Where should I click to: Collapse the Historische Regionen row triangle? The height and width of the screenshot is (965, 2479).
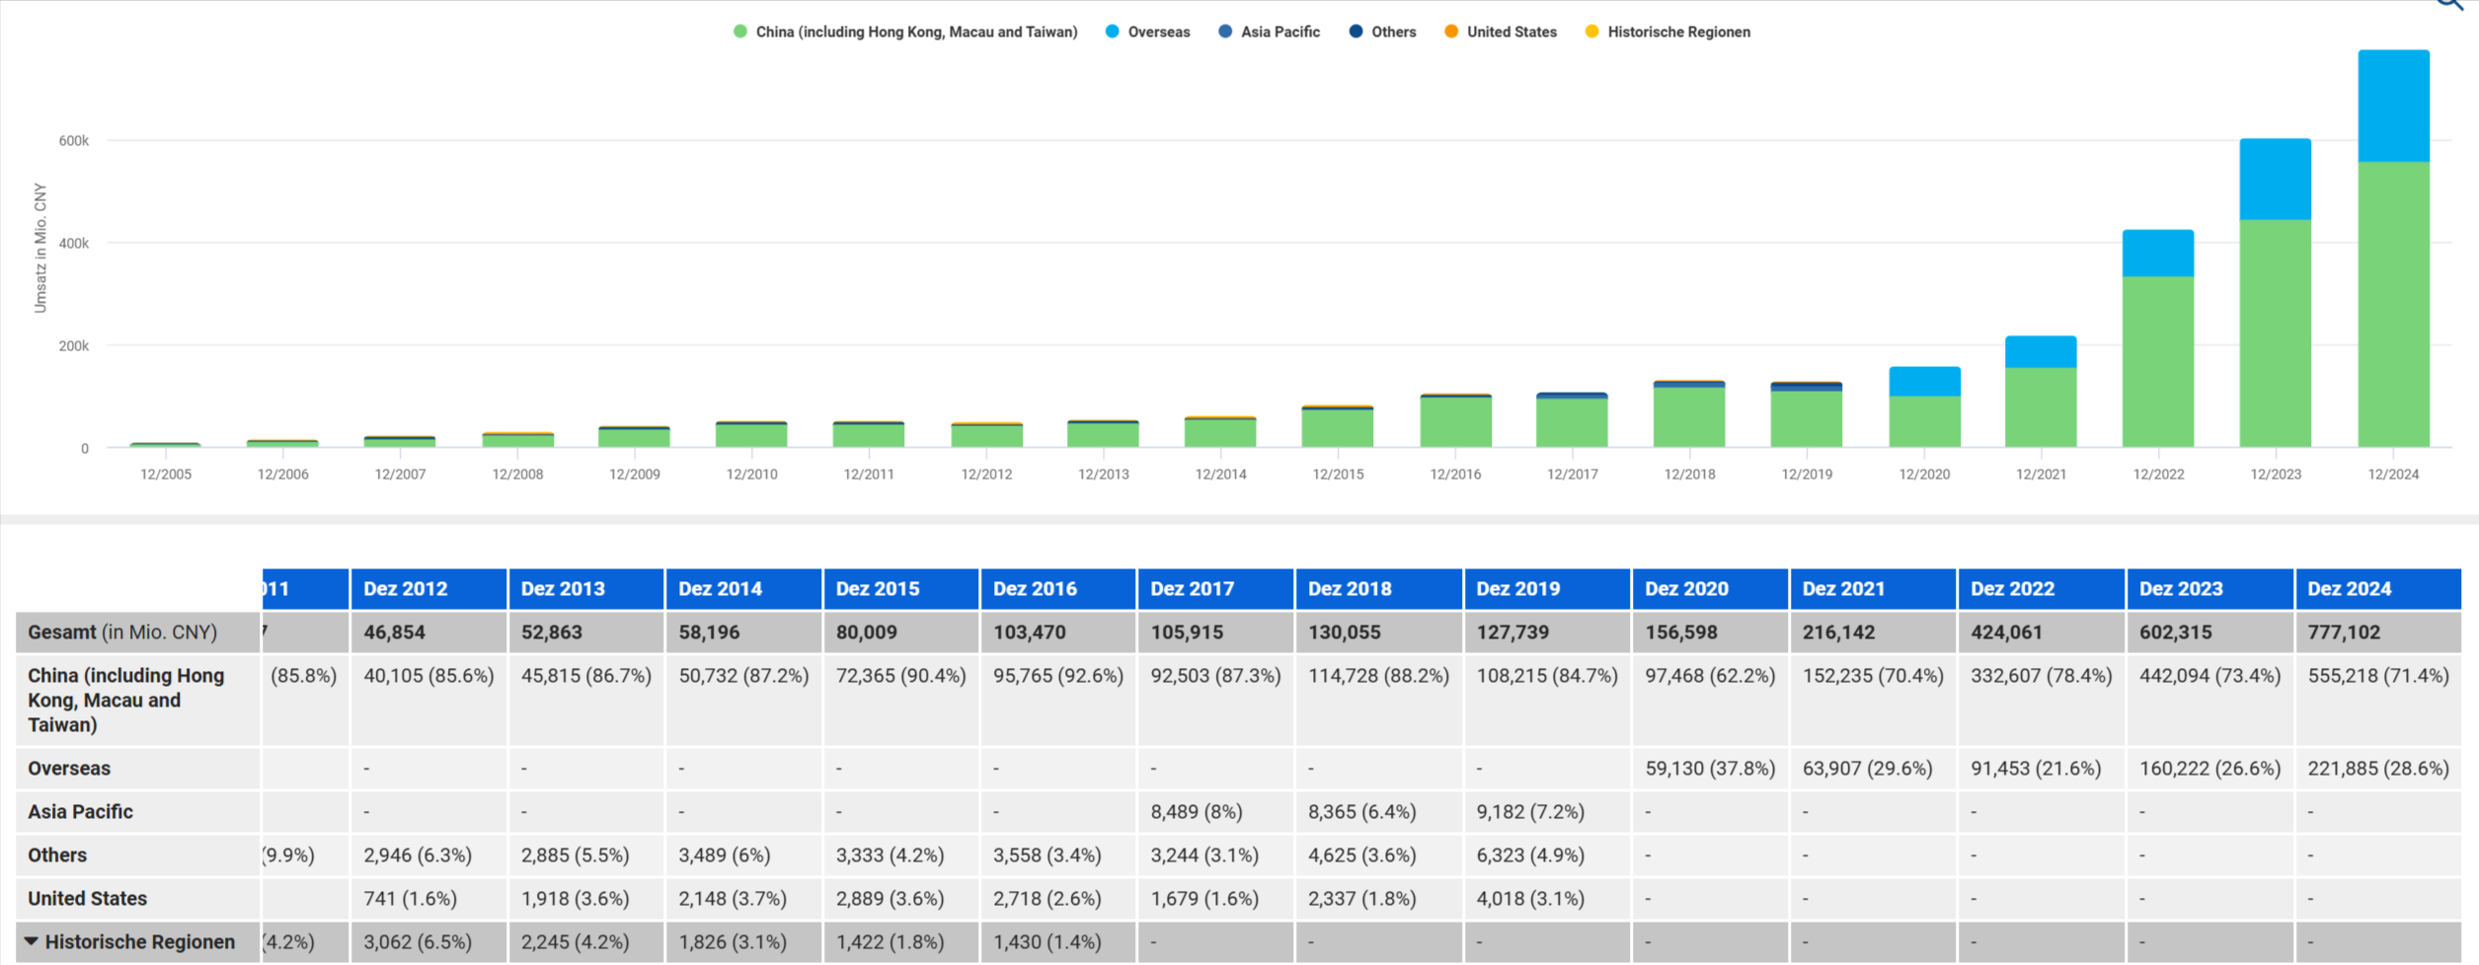coord(32,941)
